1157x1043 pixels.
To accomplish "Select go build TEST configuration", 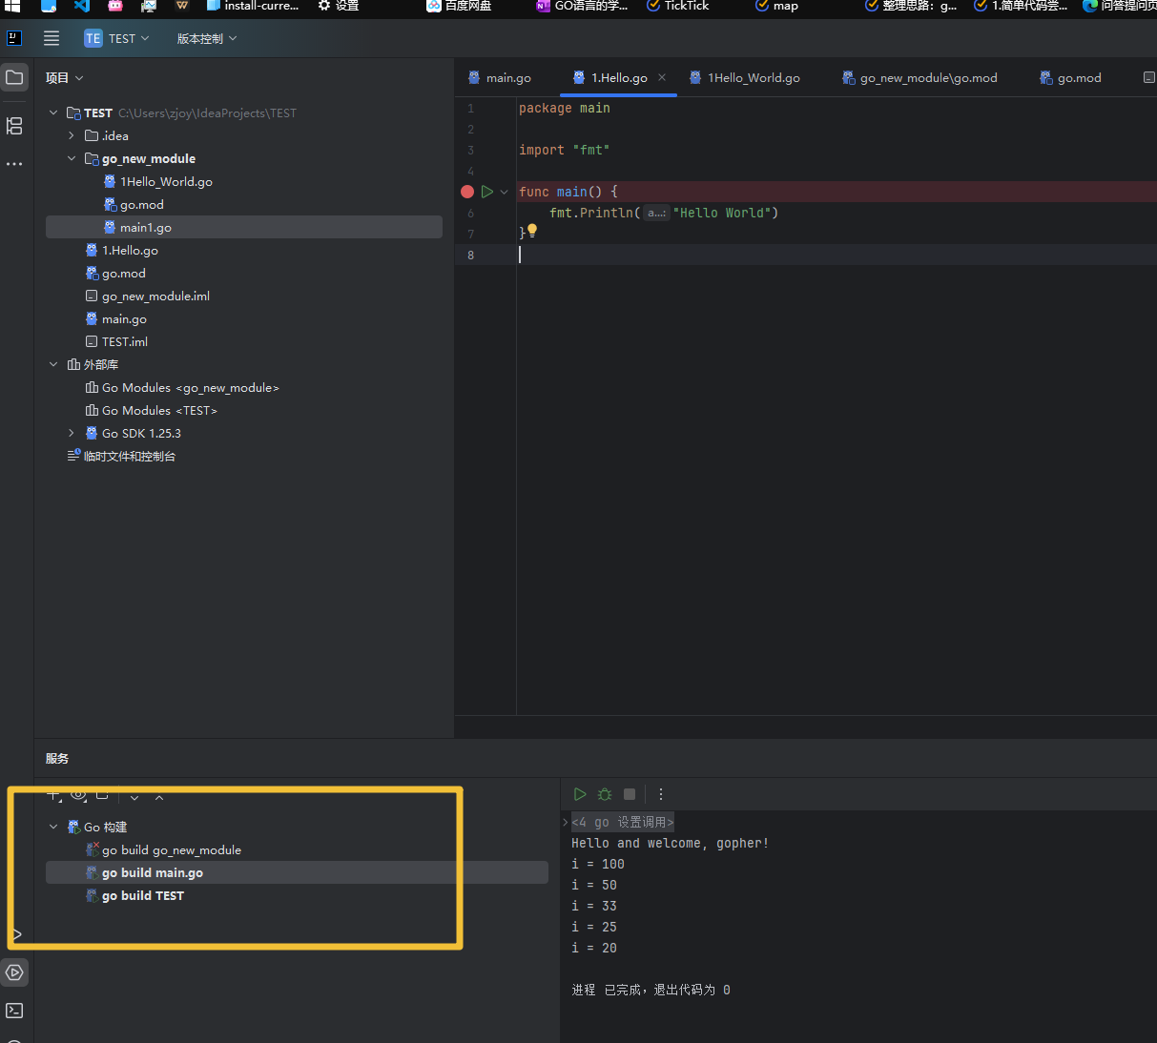I will [x=143, y=895].
